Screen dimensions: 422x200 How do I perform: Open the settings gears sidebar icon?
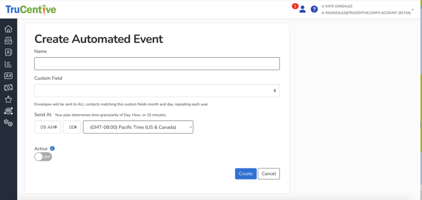point(8,122)
